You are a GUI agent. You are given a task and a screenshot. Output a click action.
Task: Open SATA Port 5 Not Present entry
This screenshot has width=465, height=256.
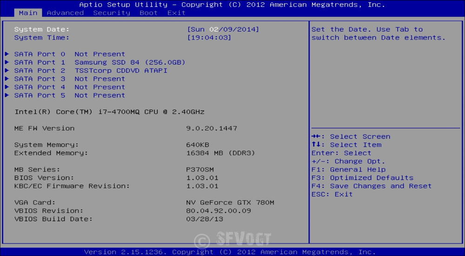[70, 96]
